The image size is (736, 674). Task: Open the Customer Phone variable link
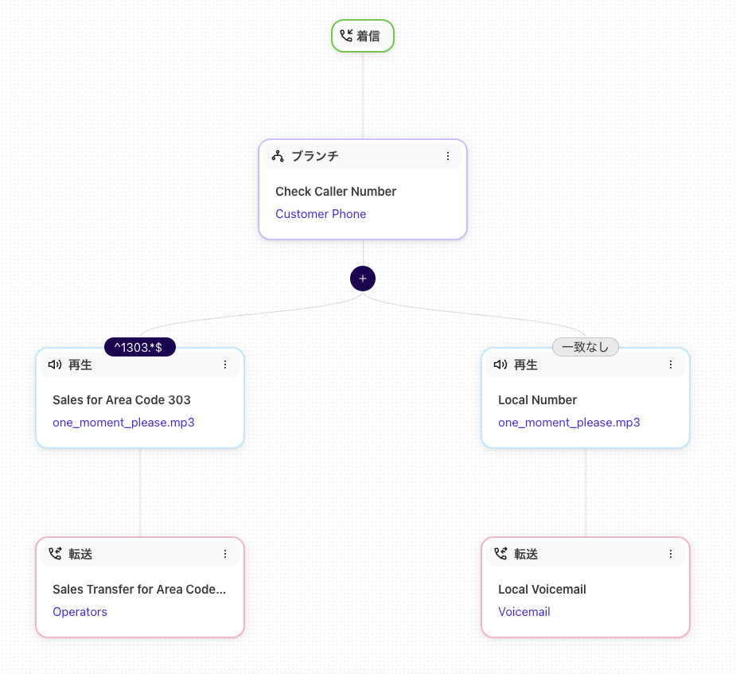click(x=321, y=214)
